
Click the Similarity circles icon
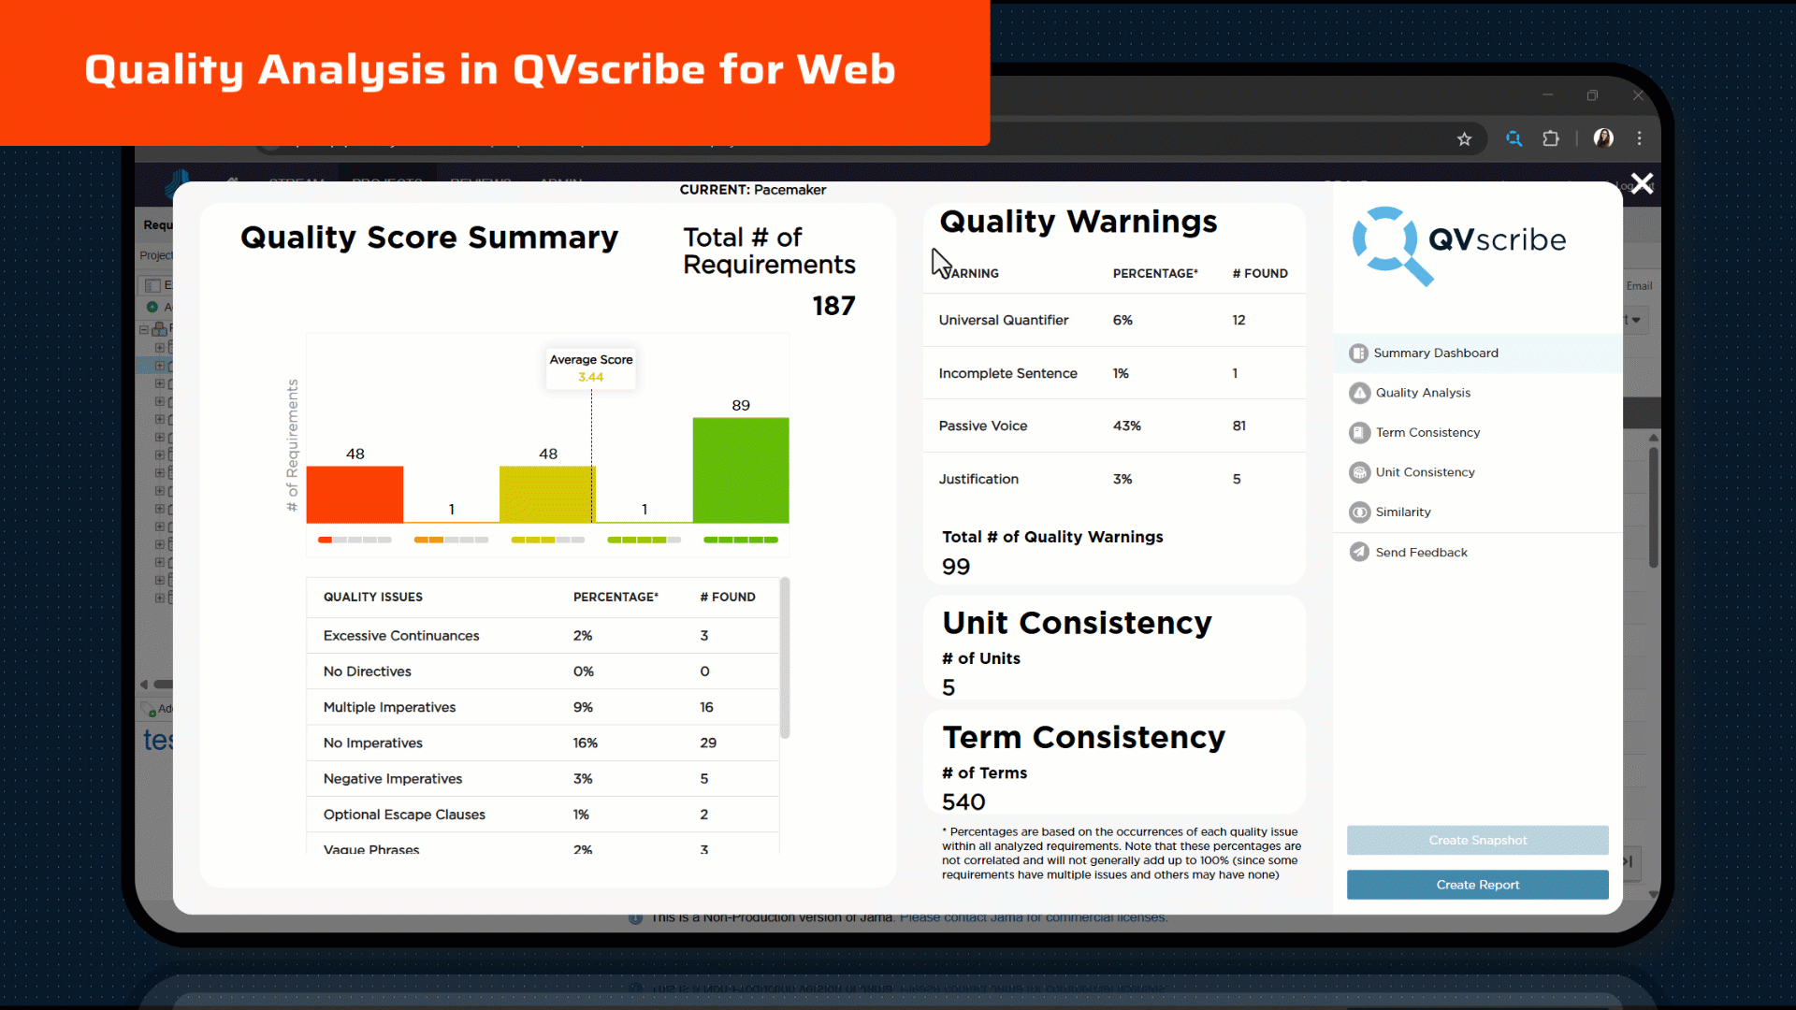point(1359,512)
